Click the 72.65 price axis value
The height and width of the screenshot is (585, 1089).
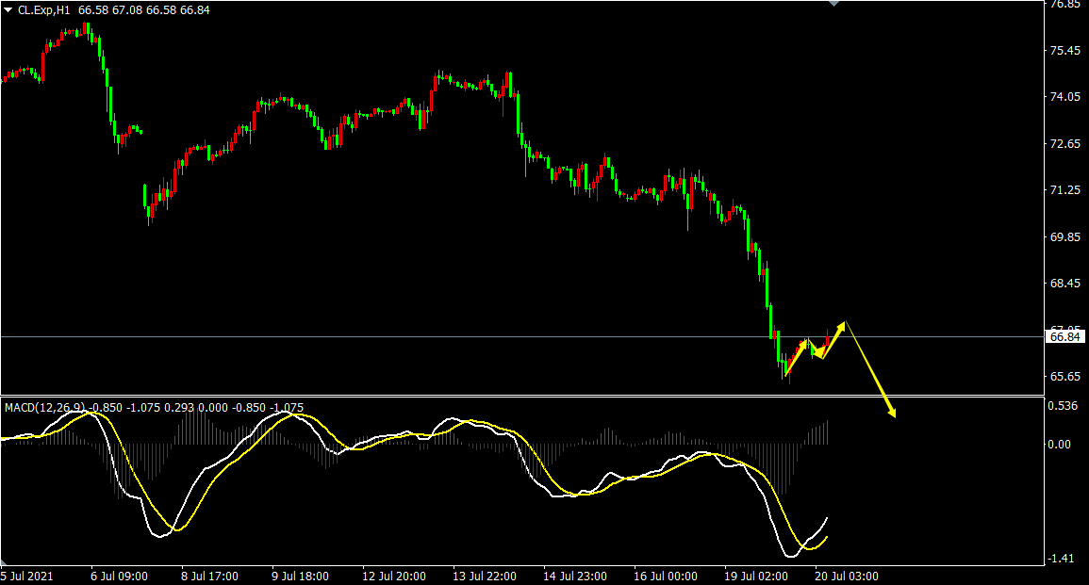click(x=1065, y=143)
